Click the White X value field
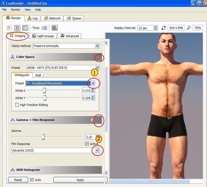This screenshot has width=207, height=187. pos(86,91)
